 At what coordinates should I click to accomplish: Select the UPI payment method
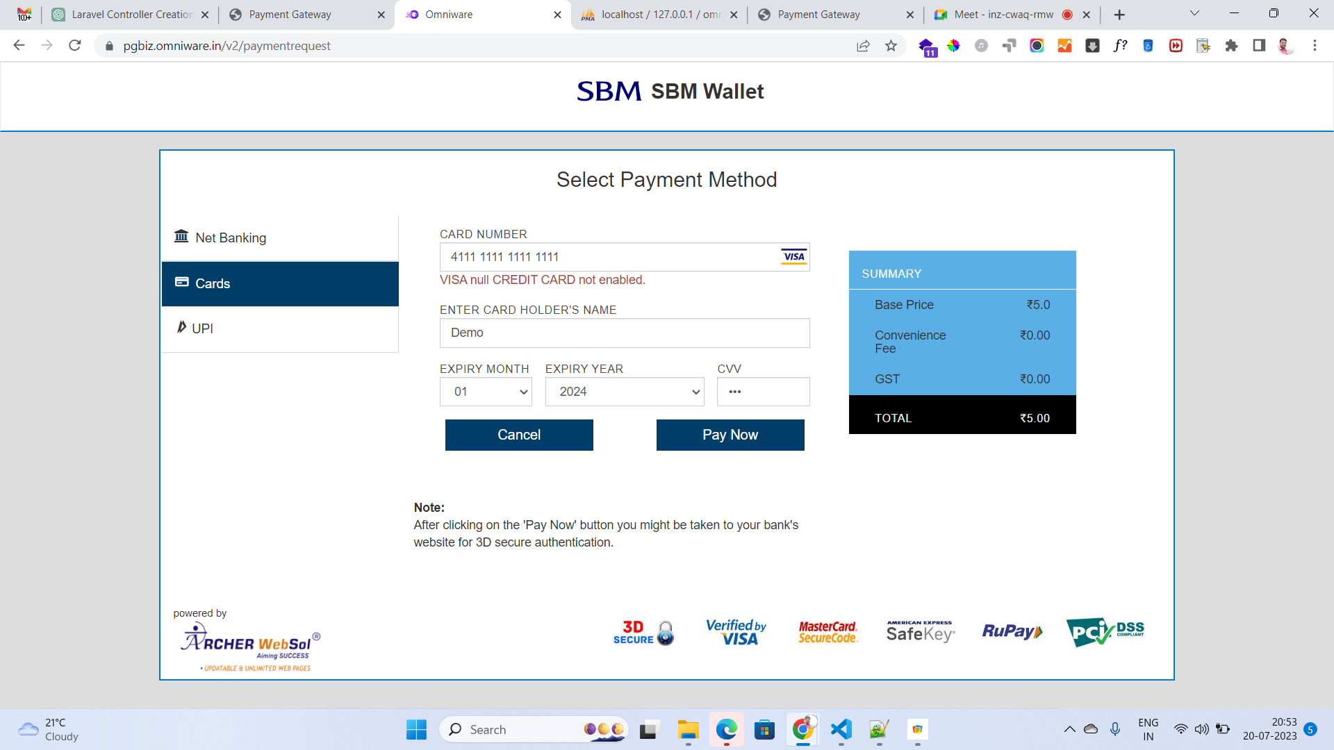coord(280,328)
